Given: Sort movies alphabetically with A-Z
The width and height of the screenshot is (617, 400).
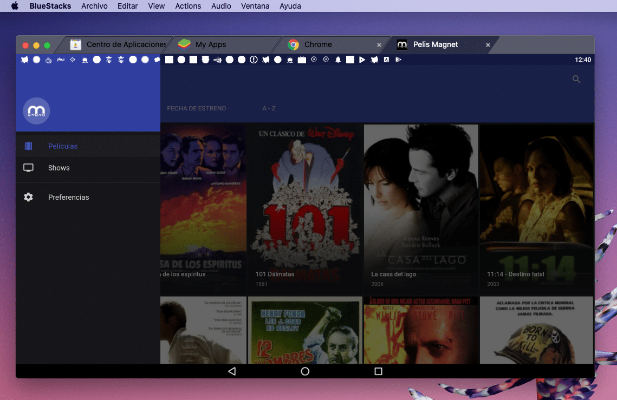Looking at the screenshot, I should point(269,108).
